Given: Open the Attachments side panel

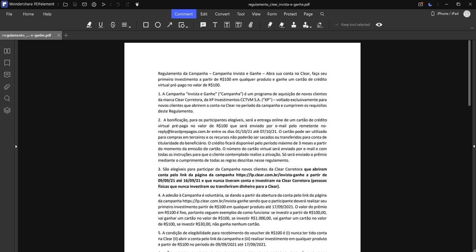Looking at the screenshot, I should click(x=7, y=87).
